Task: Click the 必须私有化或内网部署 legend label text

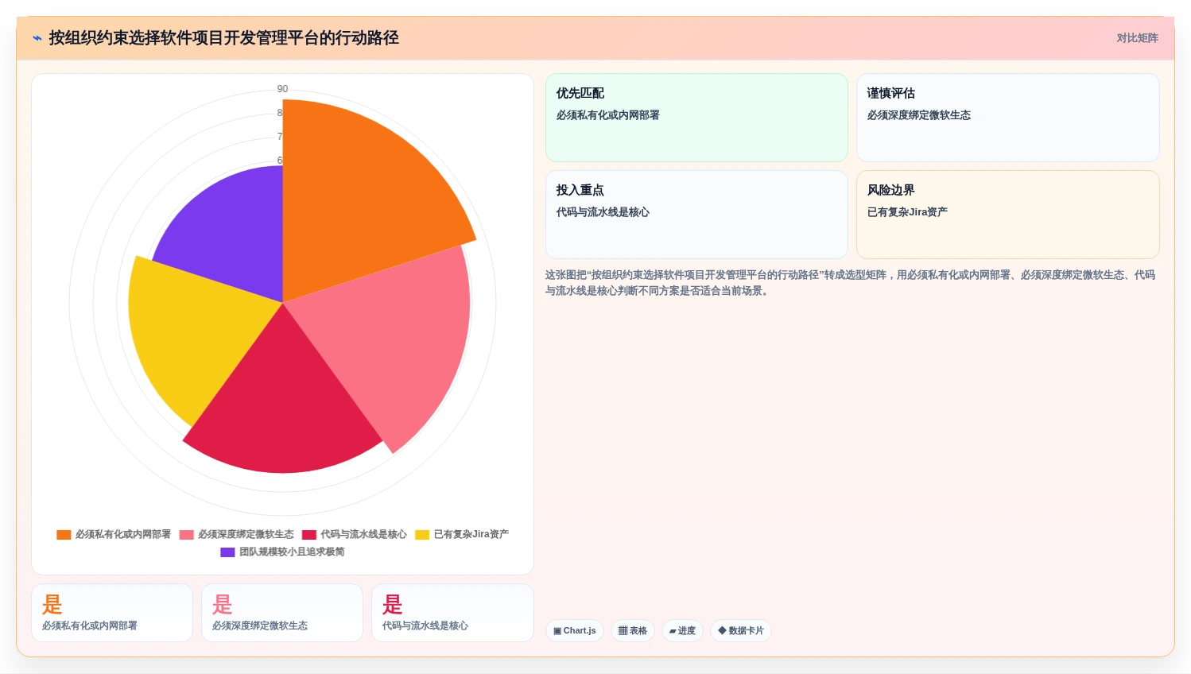Action: click(x=123, y=535)
